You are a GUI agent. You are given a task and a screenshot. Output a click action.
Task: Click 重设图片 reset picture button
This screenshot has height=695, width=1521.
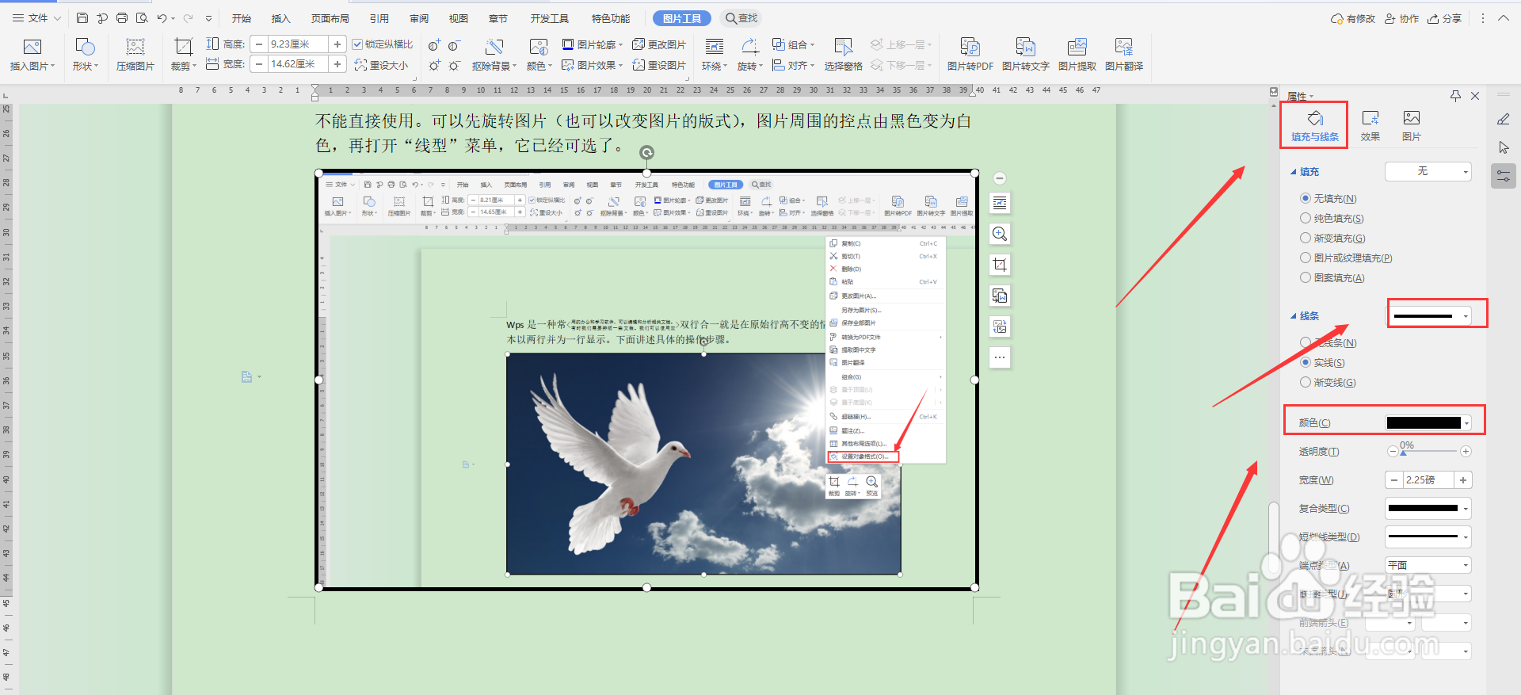[x=659, y=66]
